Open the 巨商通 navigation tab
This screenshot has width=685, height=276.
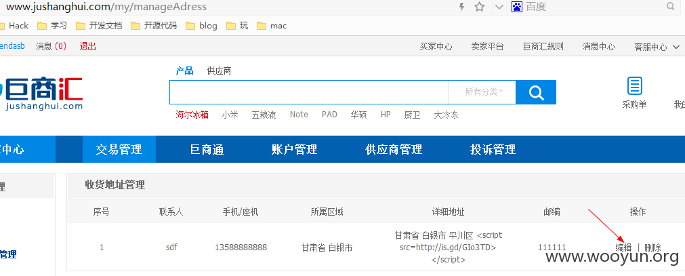[x=207, y=149]
